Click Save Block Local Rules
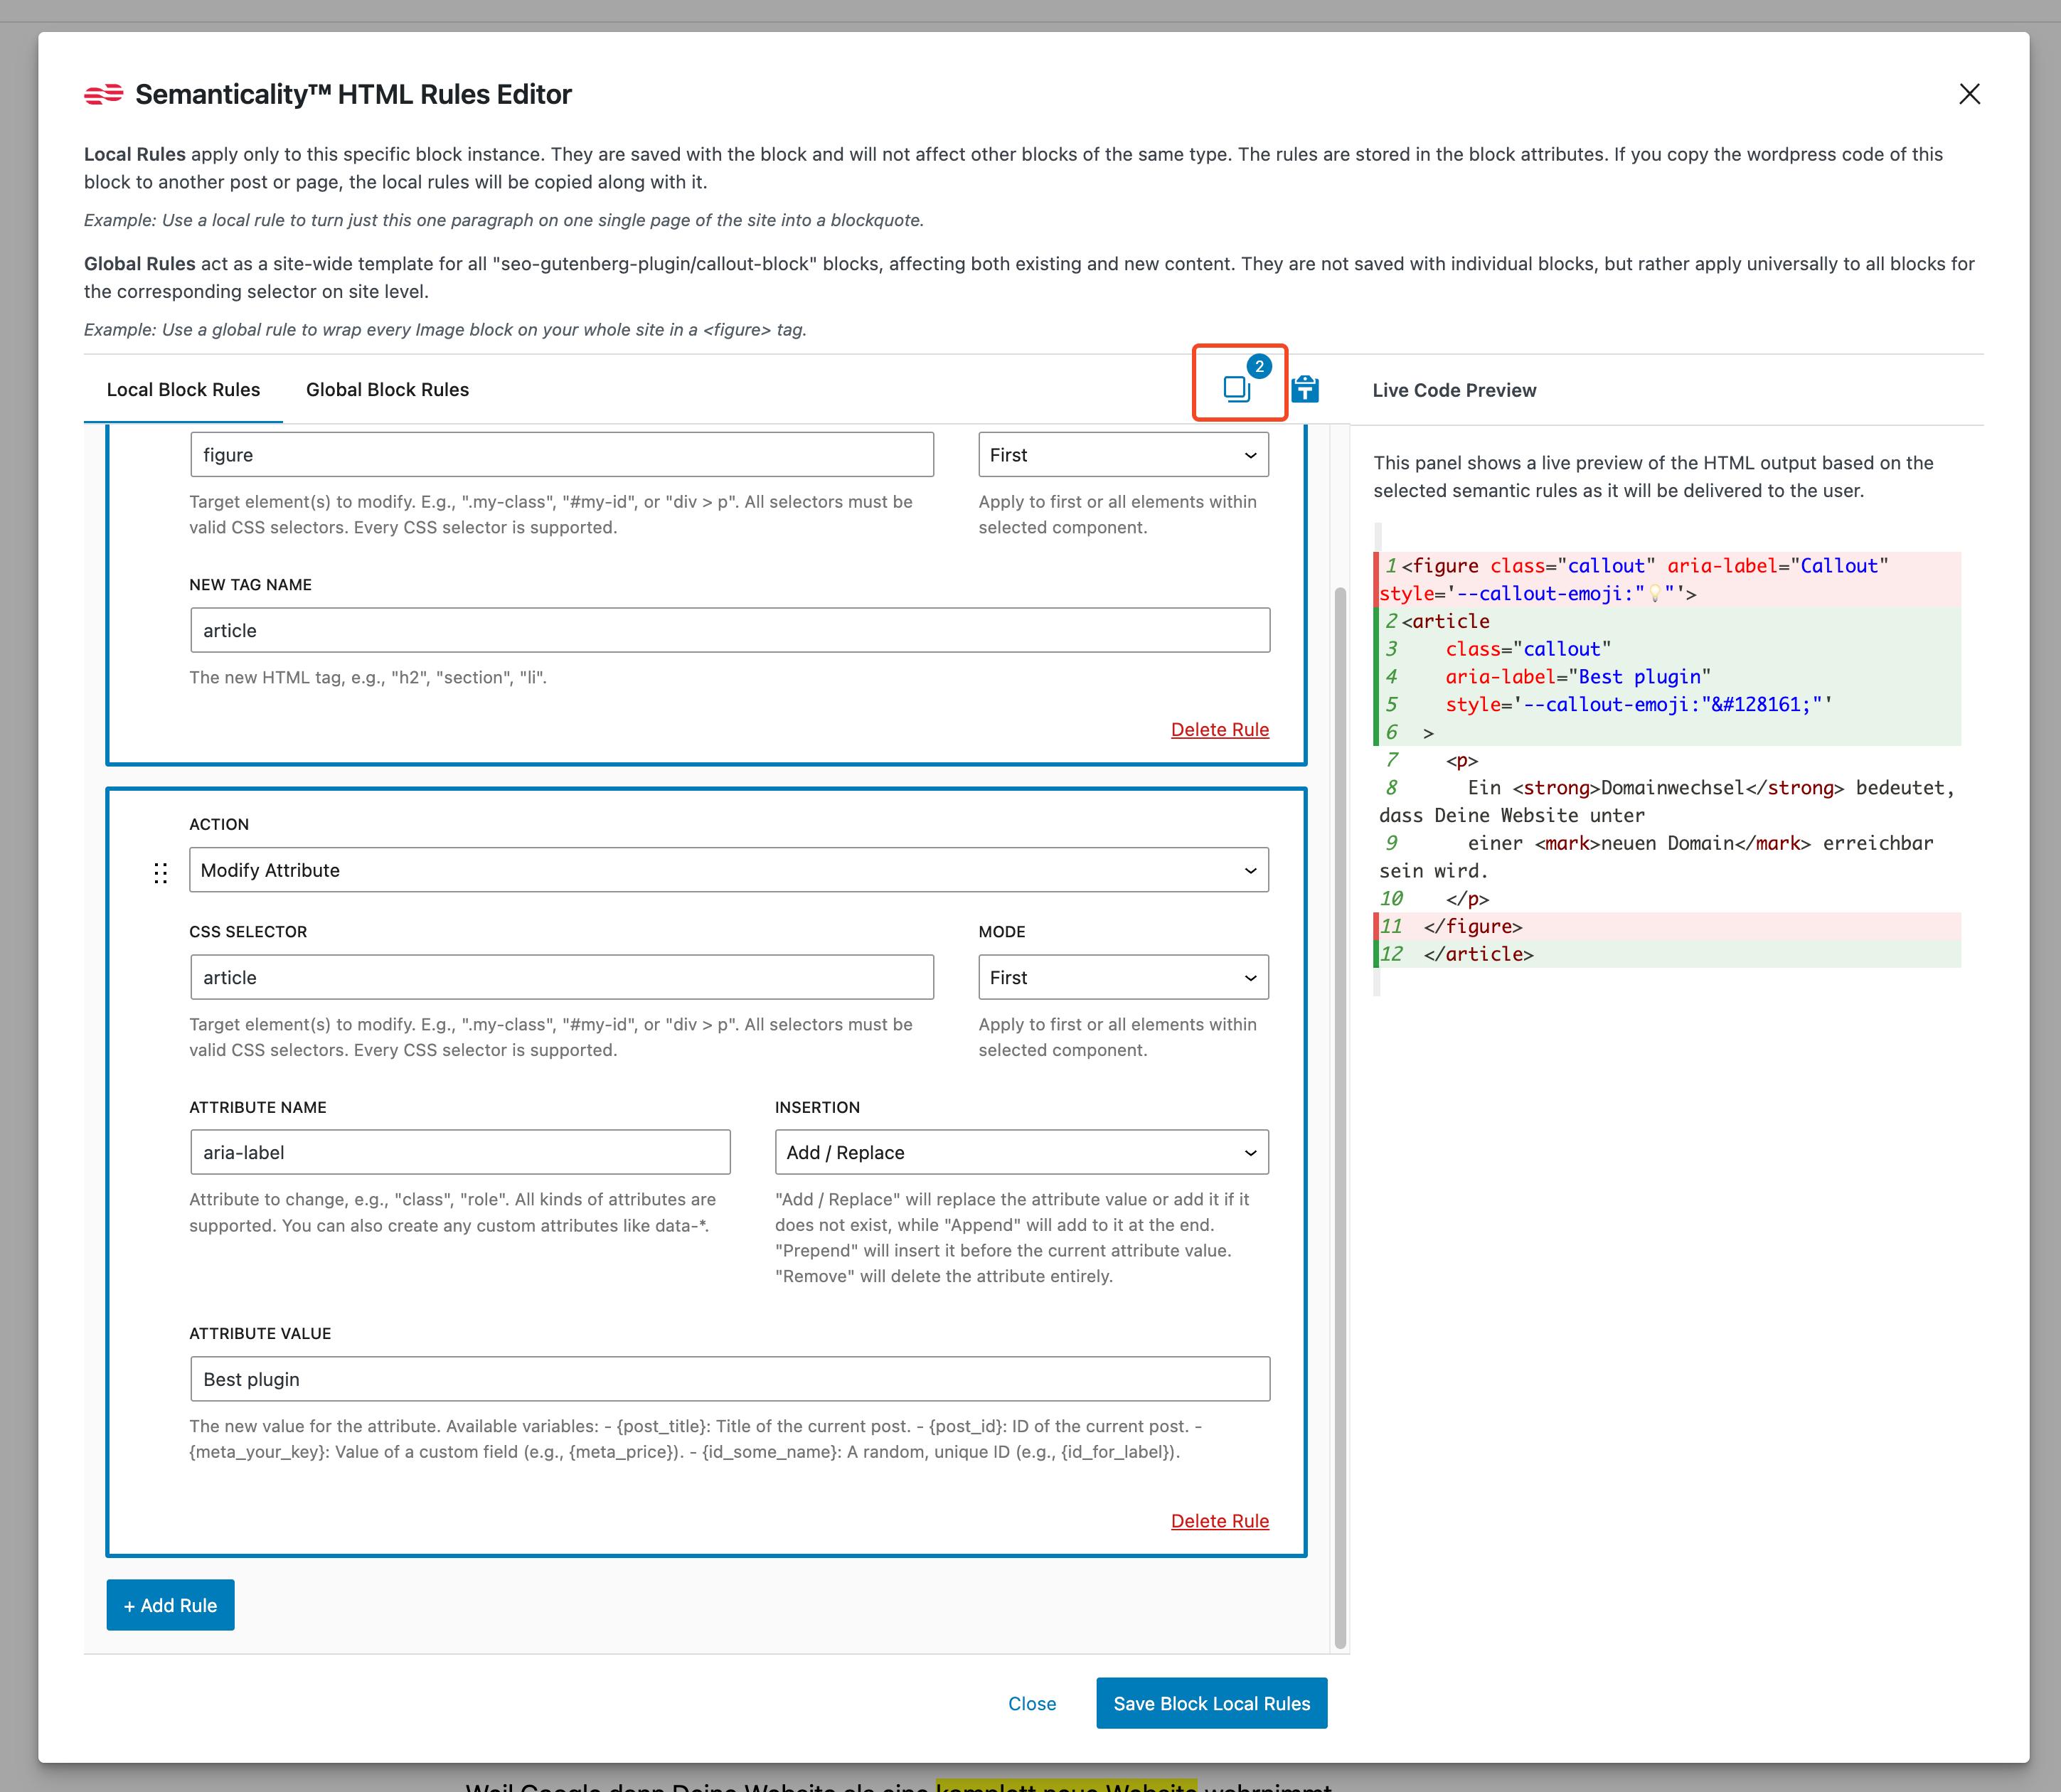2061x1792 pixels. click(x=1211, y=1703)
